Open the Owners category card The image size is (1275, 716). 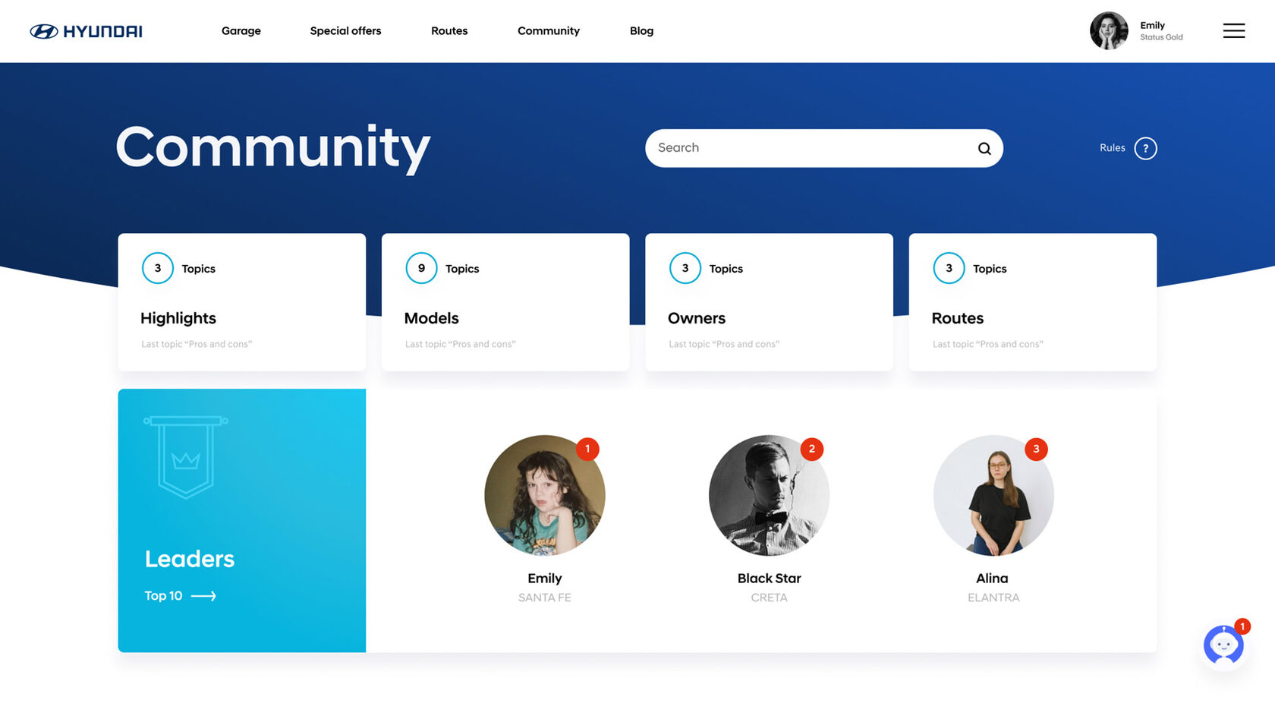point(769,302)
